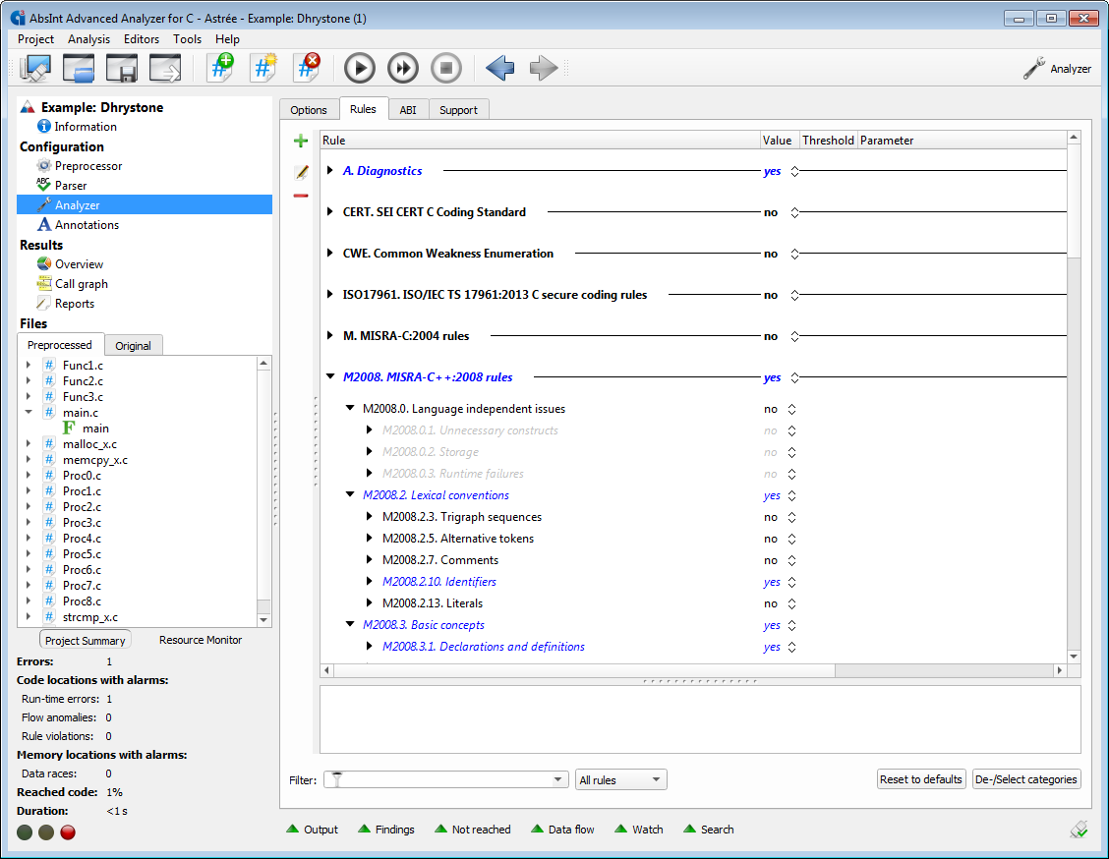Collapse M2008.0 Language independent issues
The image size is (1109, 859).
click(349, 408)
